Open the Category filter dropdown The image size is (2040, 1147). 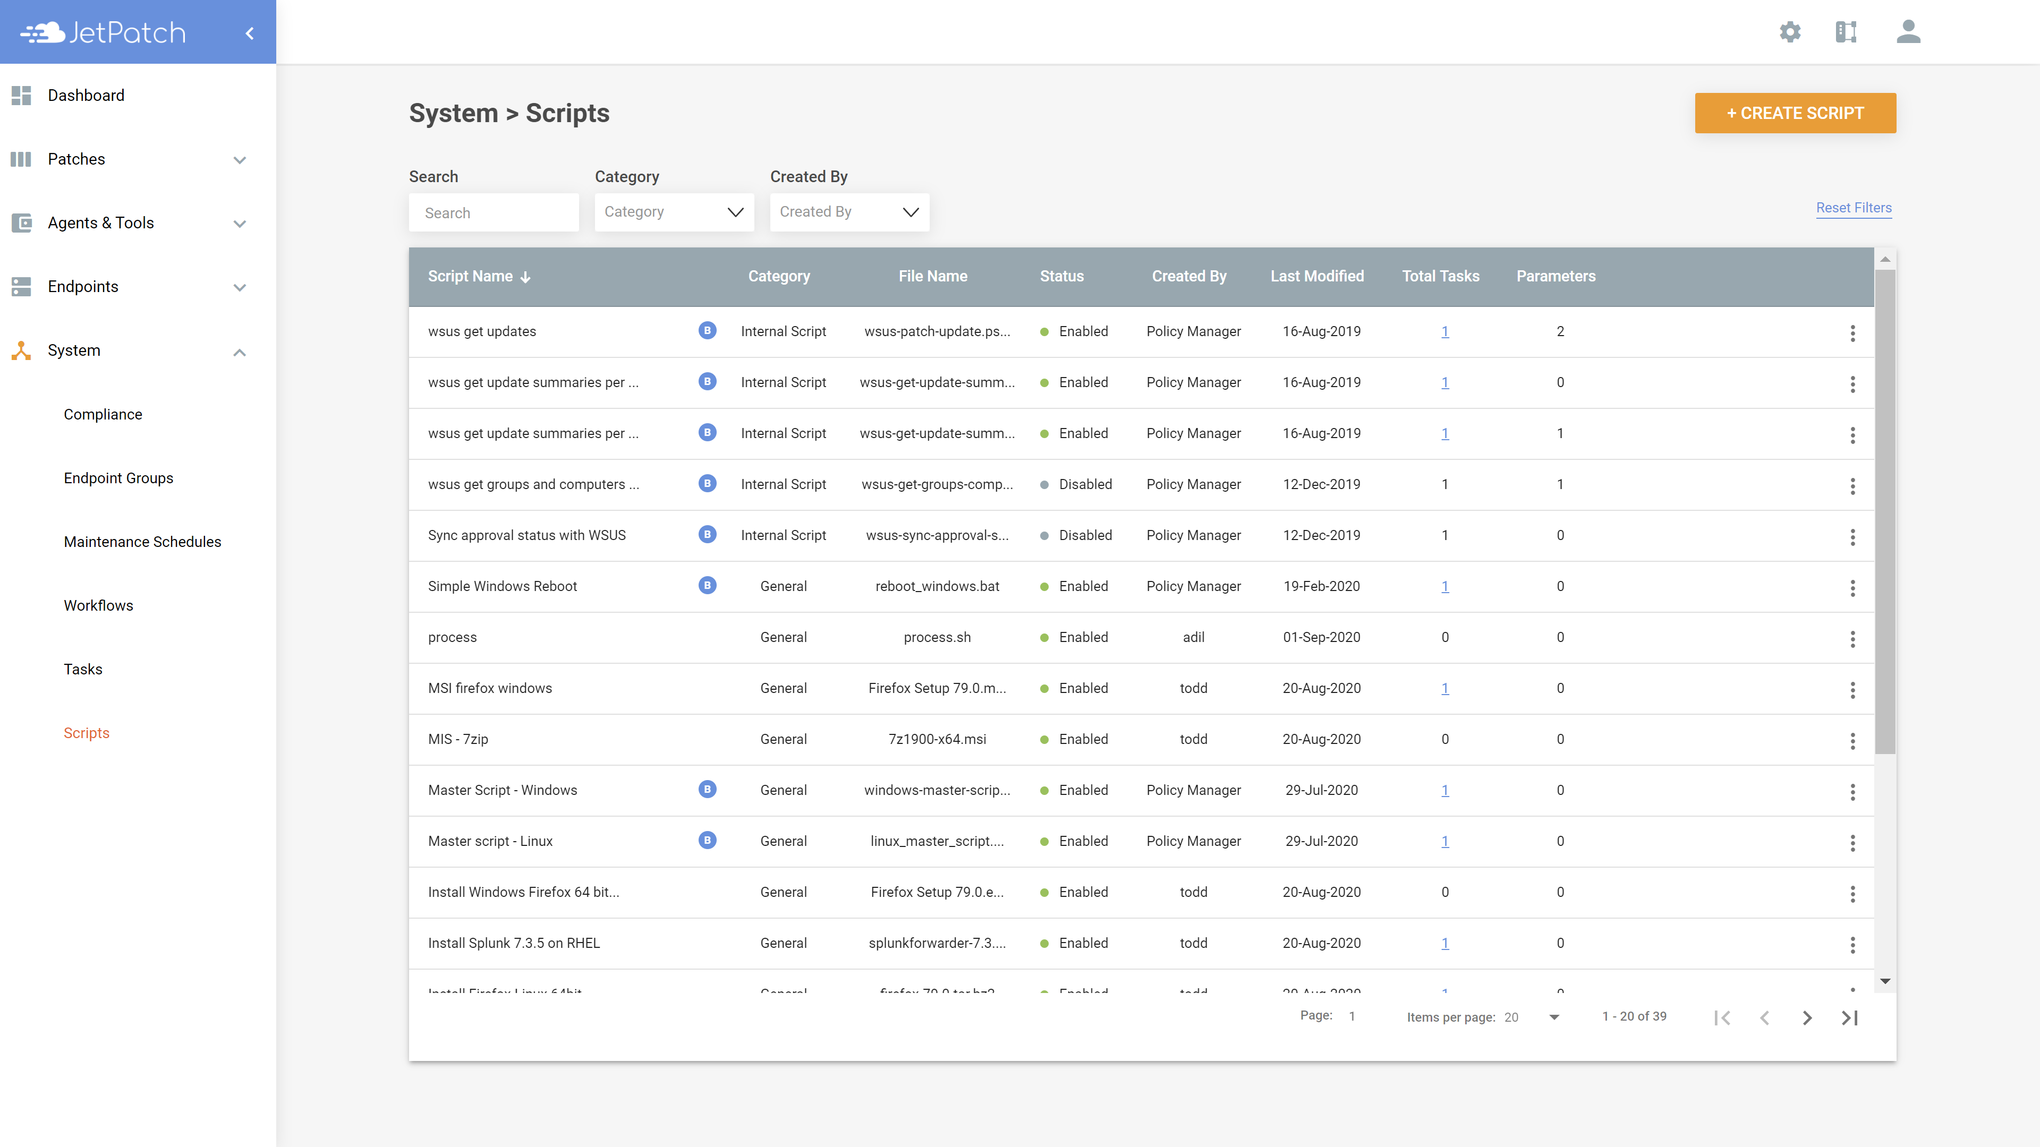click(x=674, y=212)
